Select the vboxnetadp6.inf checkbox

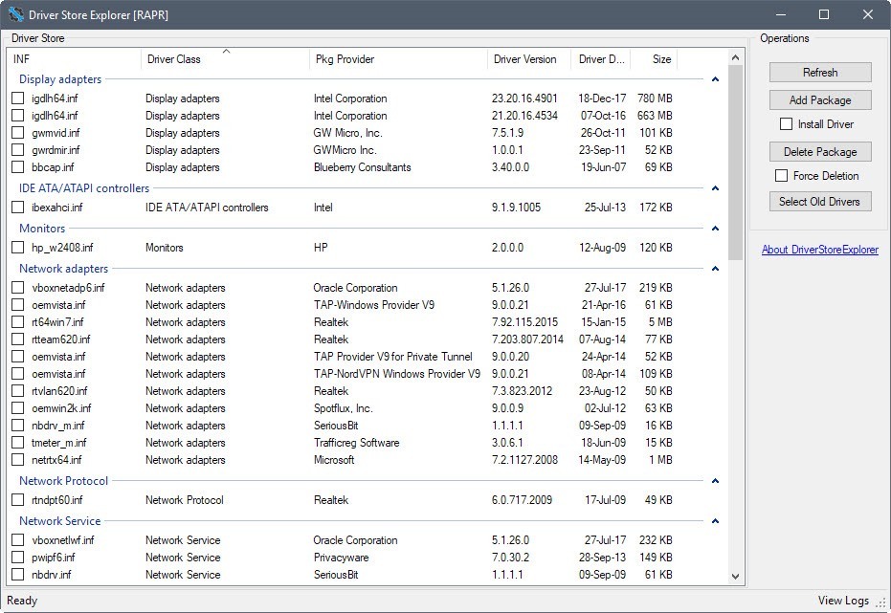pyautogui.click(x=18, y=288)
